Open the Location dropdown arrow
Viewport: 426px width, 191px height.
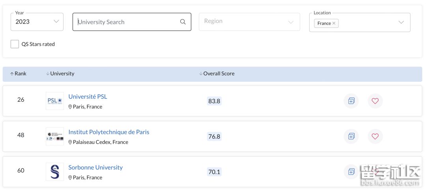pos(401,22)
